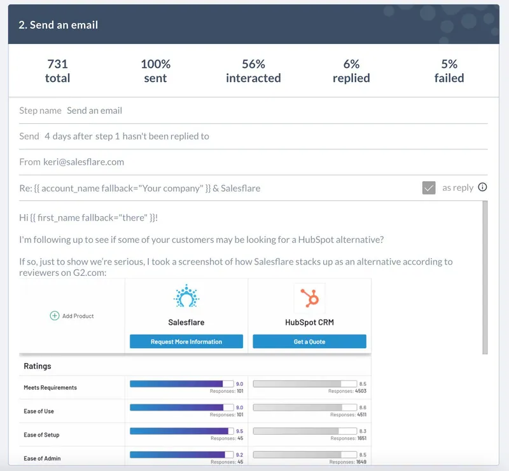The height and width of the screenshot is (471, 509).
Task: Click the Add Product text label
Action: pos(78,316)
